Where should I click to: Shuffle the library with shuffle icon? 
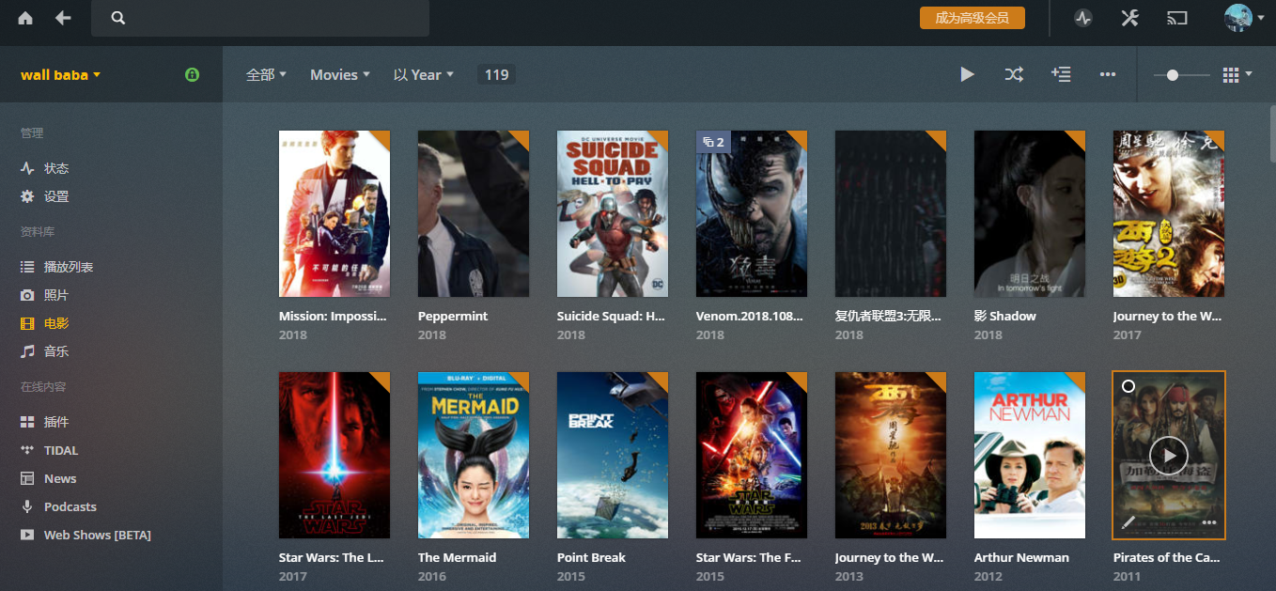pyautogui.click(x=1014, y=74)
